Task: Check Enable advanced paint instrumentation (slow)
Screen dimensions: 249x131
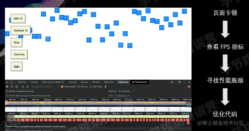Action: (x=7, y=96)
